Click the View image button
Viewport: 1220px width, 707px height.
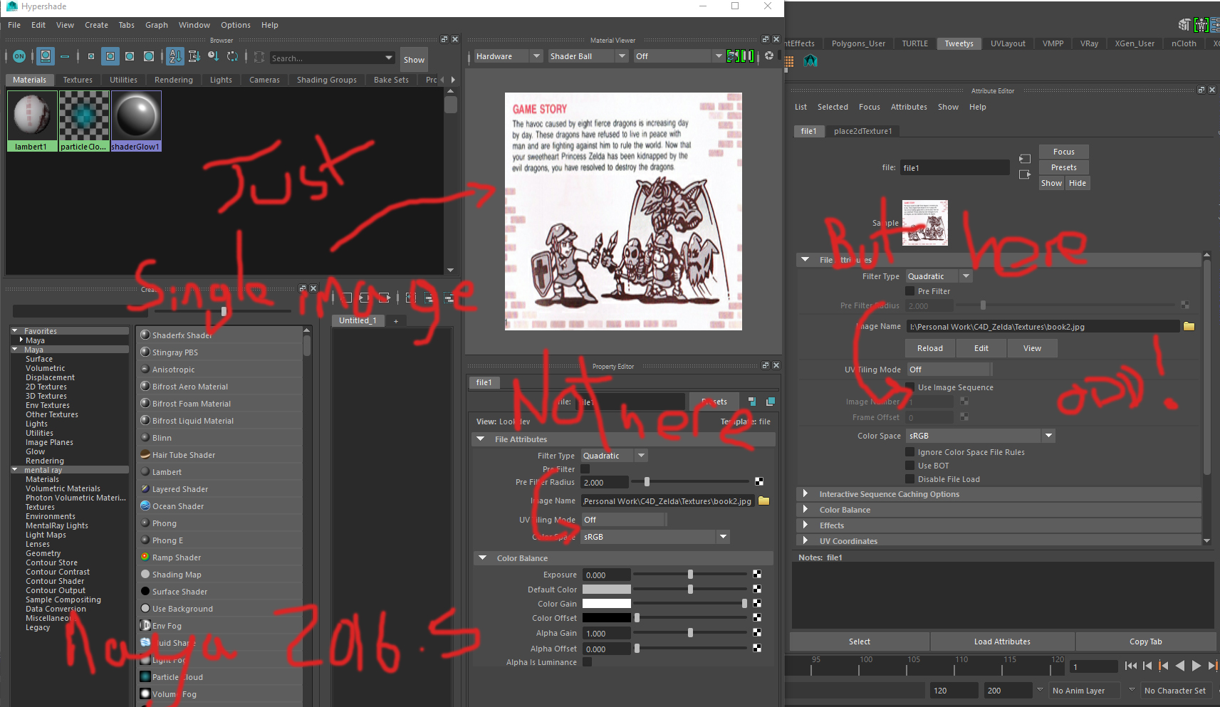coord(1032,348)
